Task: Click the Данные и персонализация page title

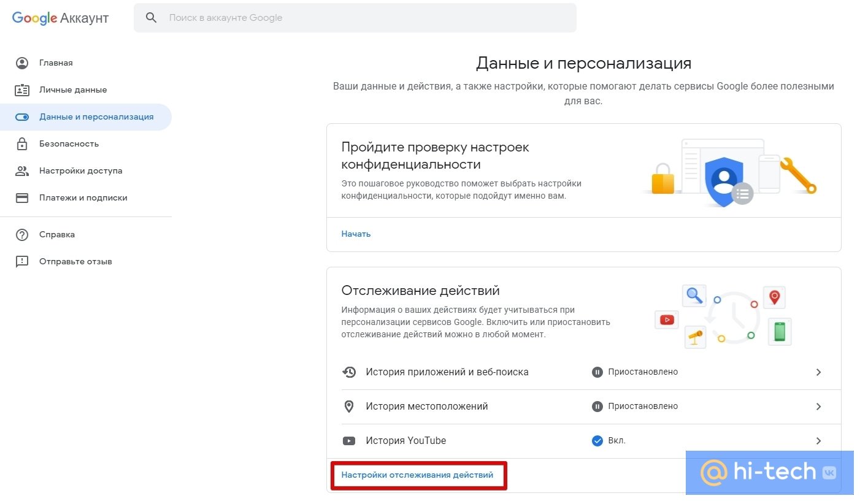Action: point(583,63)
